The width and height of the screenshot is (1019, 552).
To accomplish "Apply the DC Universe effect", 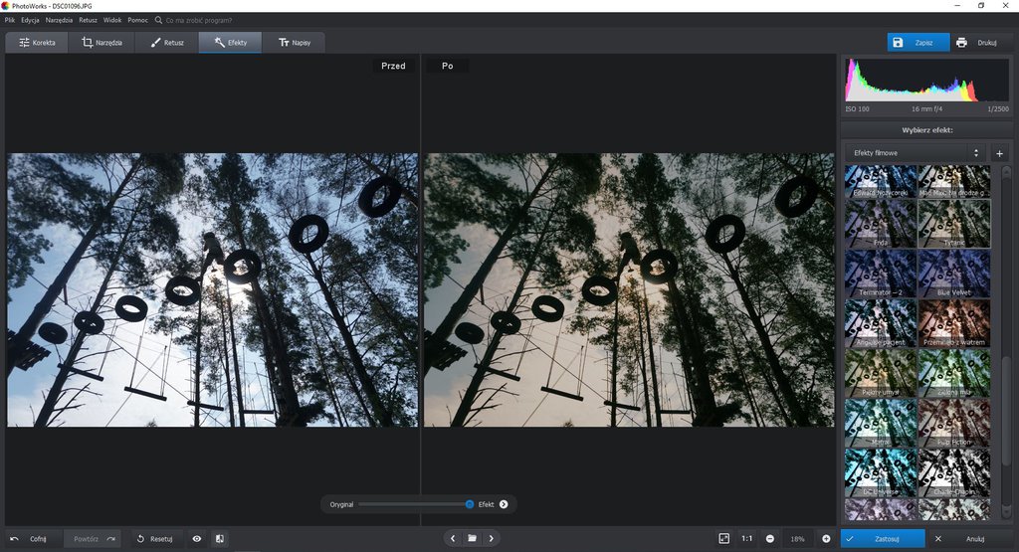I will point(881,473).
